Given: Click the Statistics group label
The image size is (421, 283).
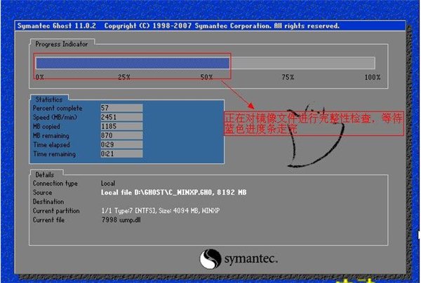Looking at the screenshot, I should click(49, 99).
